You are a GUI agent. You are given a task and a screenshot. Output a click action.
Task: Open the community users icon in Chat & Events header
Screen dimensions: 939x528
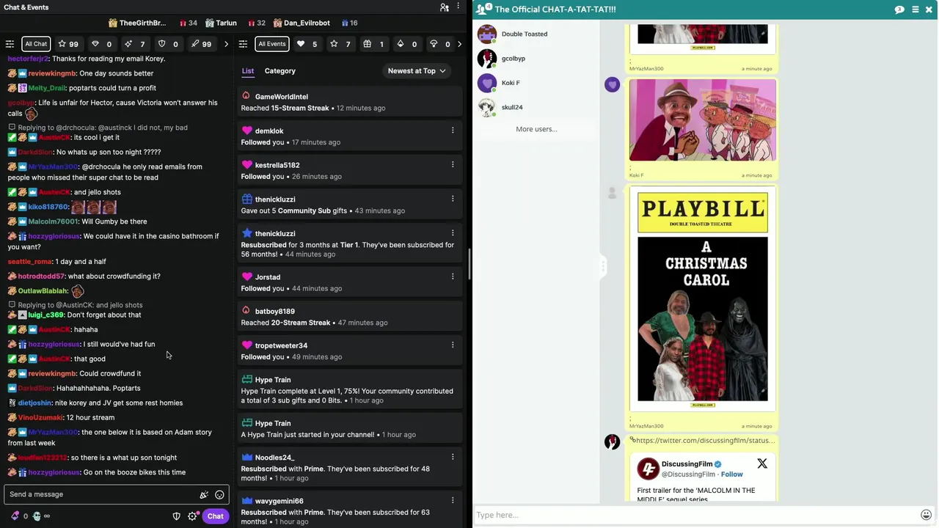tap(444, 7)
